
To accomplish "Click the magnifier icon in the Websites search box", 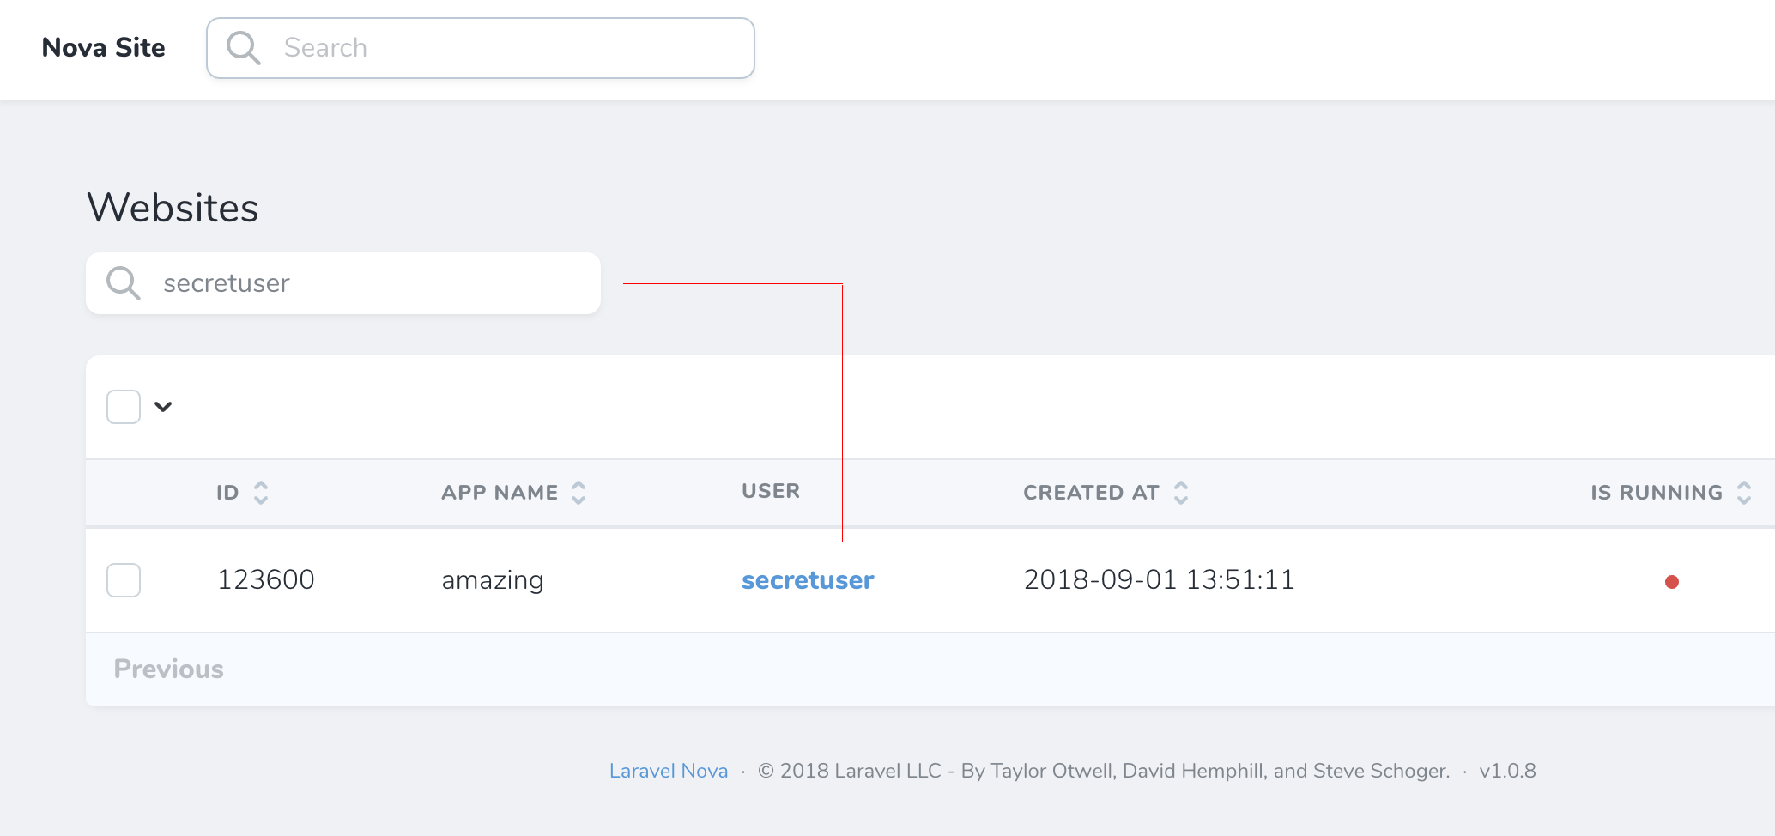I will coord(123,283).
